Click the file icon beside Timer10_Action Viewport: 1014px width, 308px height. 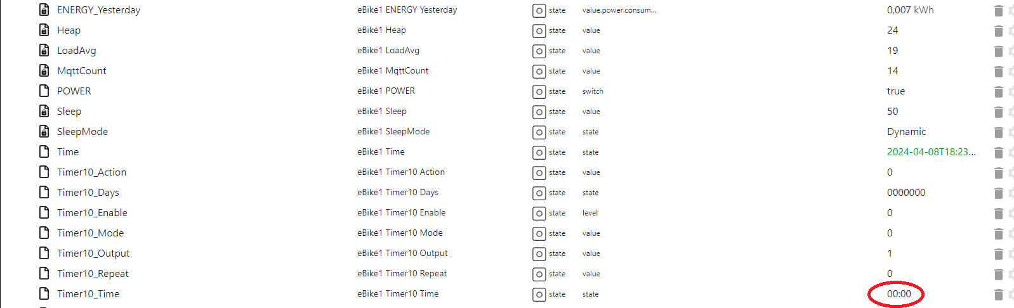pos(44,172)
